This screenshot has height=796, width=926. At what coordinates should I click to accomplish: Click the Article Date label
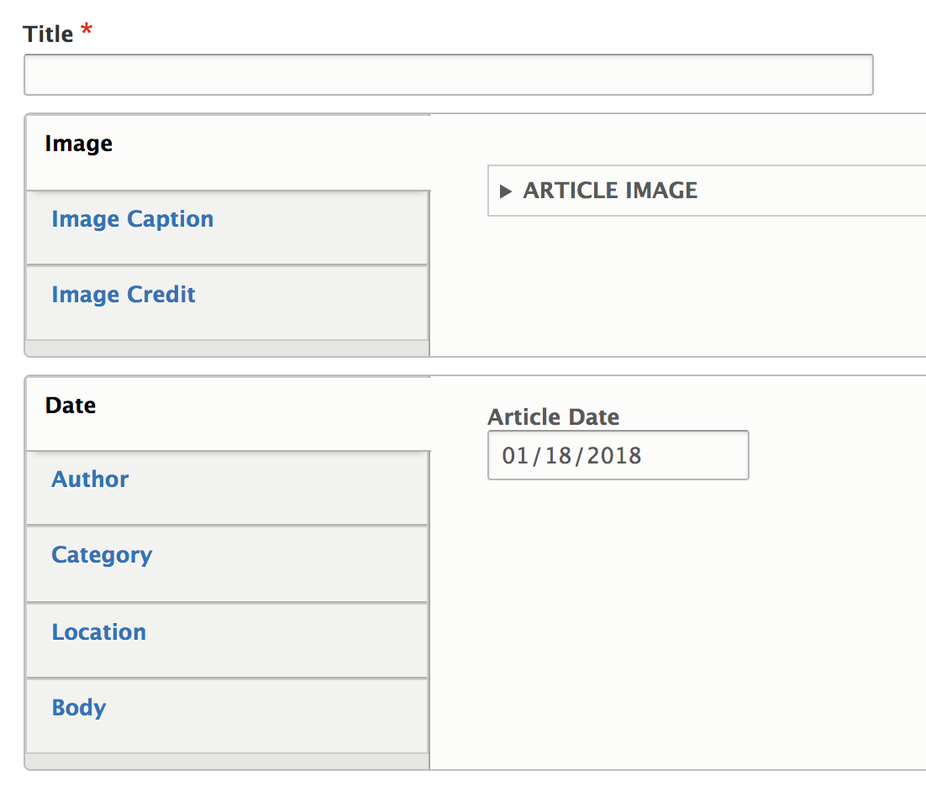pyautogui.click(x=553, y=416)
